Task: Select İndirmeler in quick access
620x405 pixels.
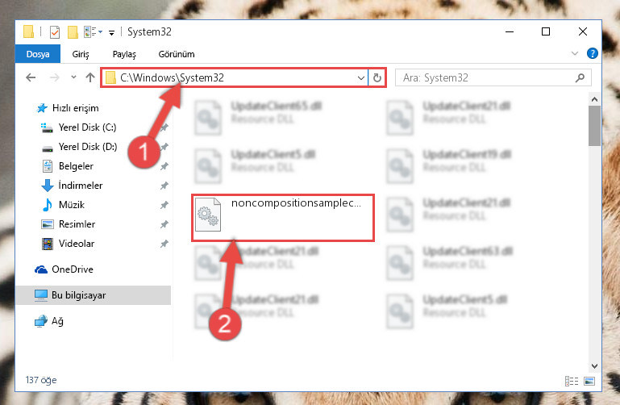Action: 81,185
